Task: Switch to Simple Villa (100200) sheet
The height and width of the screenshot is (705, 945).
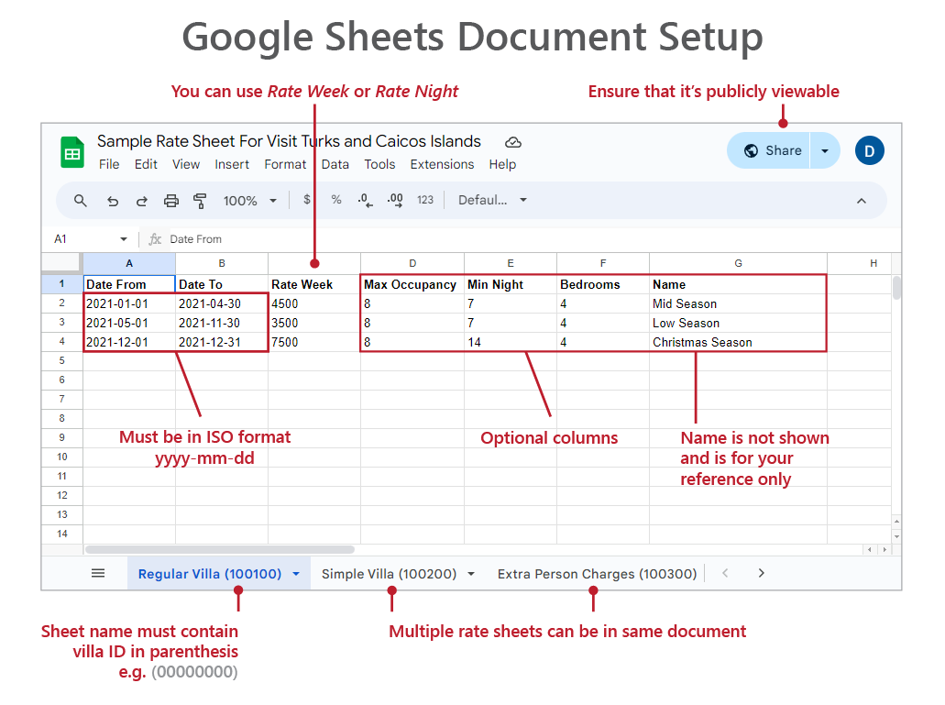Action: (x=389, y=574)
